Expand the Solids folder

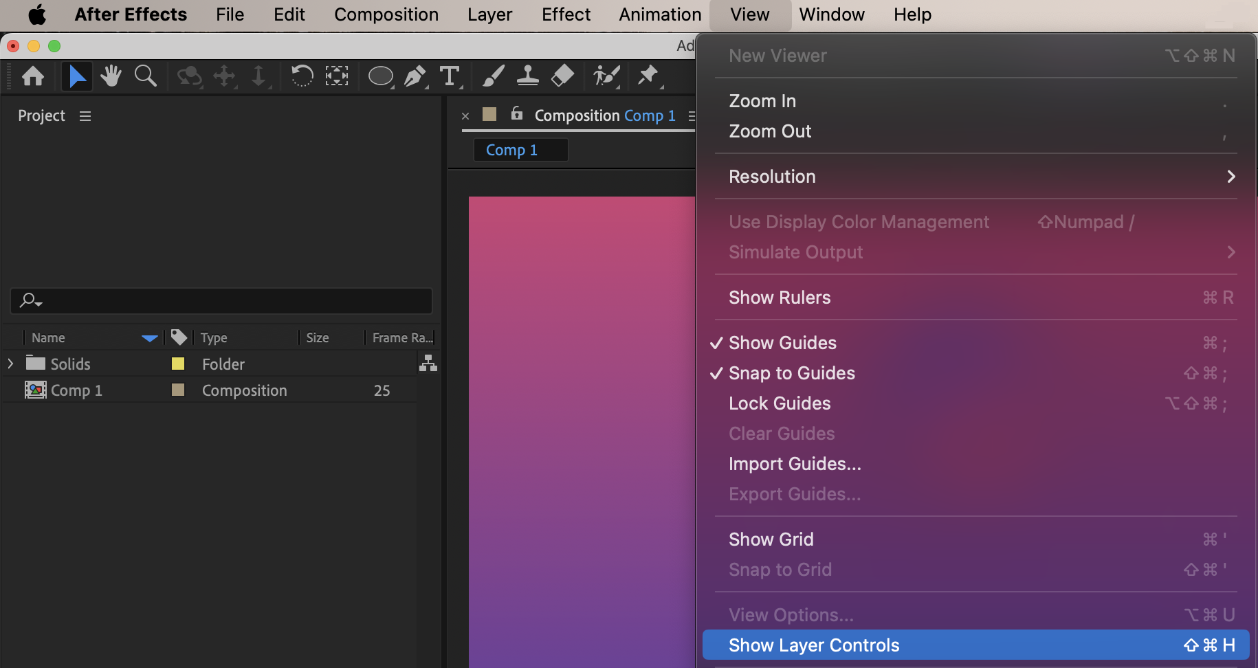pyautogui.click(x=10, y=364)
